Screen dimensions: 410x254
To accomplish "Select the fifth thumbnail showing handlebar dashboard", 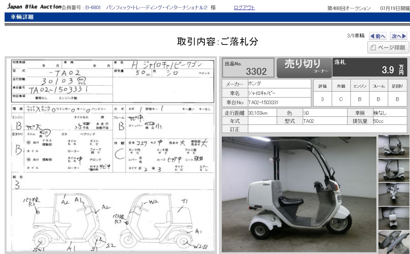I will click(393, 242).
